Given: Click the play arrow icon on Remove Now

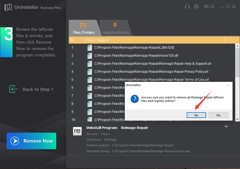Looking at the screenshot, I should [15, 141].
